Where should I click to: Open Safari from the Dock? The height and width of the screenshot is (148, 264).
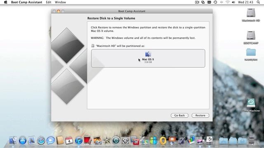click(41, 141)
